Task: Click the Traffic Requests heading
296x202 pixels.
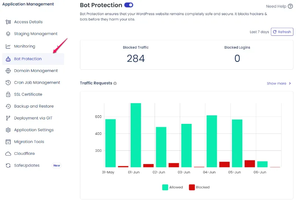Action: point(96,83)
